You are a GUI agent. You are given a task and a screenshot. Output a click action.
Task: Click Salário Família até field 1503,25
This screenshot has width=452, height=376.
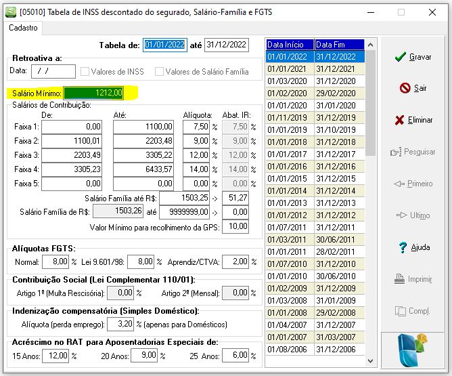click(185, 198)
